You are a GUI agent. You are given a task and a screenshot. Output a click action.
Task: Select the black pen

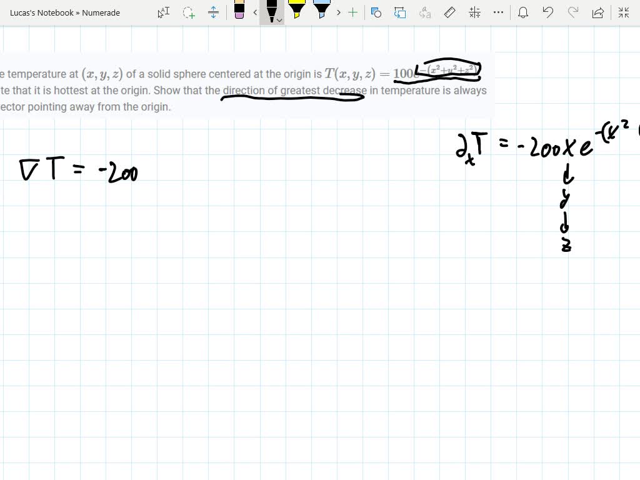[271, 11]
